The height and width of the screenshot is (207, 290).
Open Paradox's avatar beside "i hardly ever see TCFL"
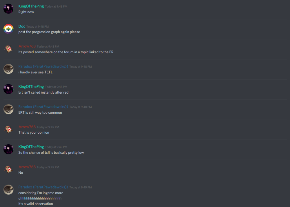pos(8,69)
